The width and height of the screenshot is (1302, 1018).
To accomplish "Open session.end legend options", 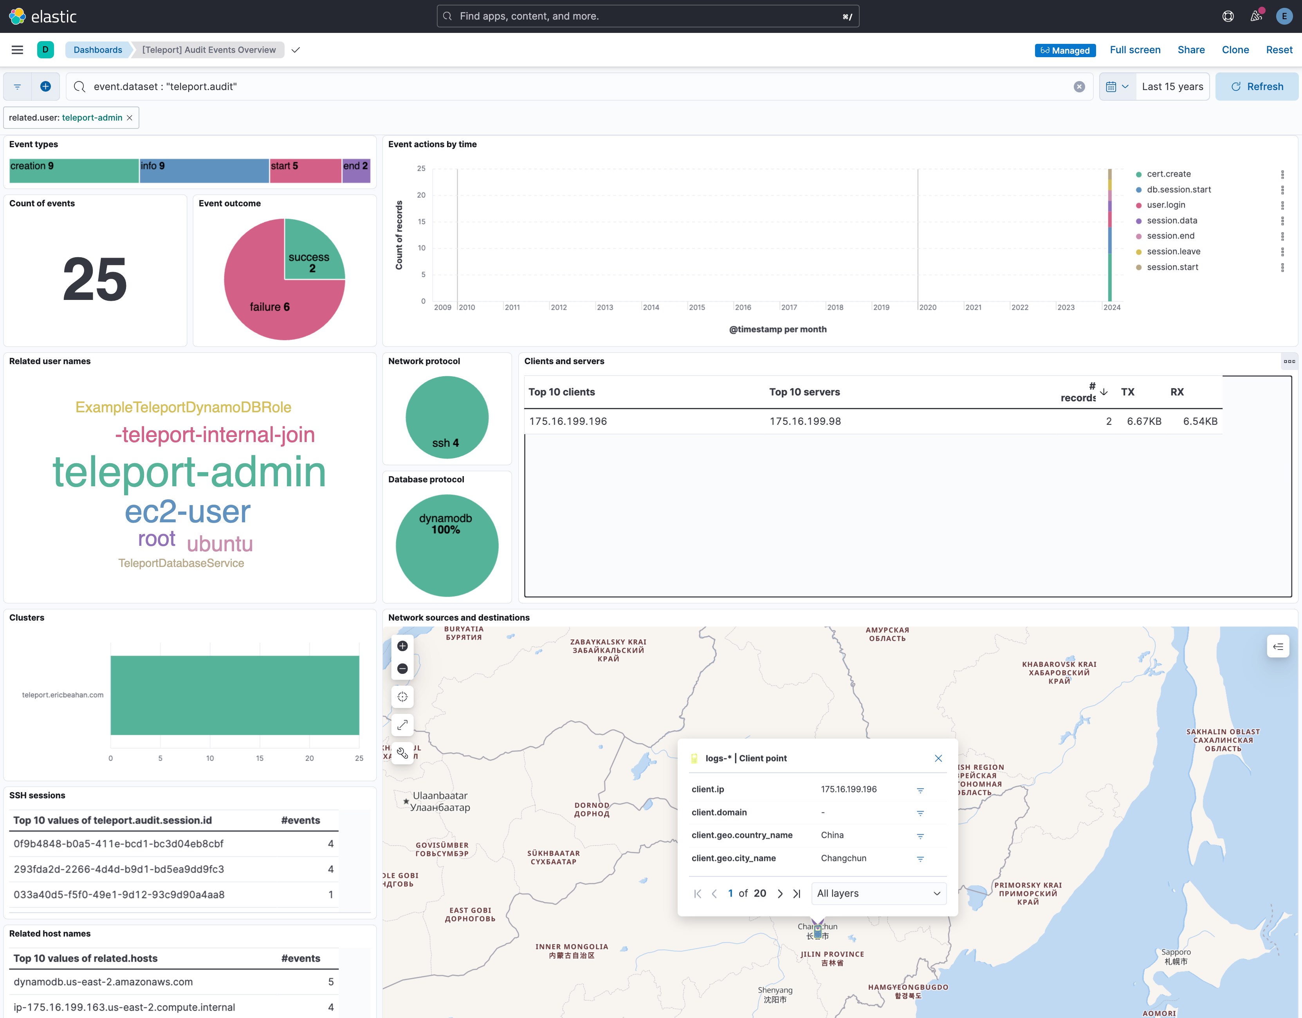I will (x=1282, y=236).
